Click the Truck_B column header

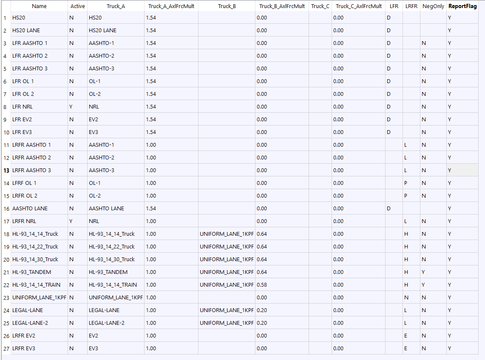pos(227,6)
